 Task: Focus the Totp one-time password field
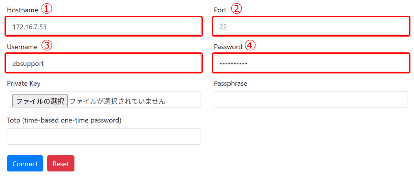[104, 137]
